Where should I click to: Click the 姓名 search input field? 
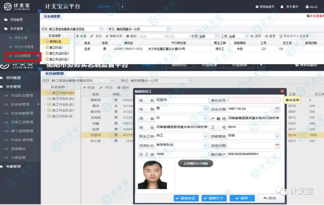click(x=151, y=36)
